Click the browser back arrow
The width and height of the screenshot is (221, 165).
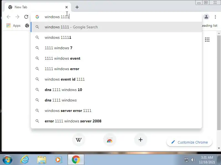(x=9, y=17)
